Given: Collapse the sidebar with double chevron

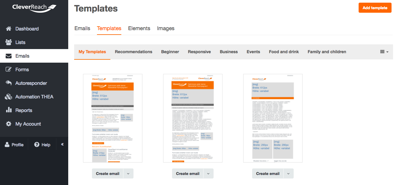Looking at the screenshot, I should pyautogui.click(x=62, y=144).
